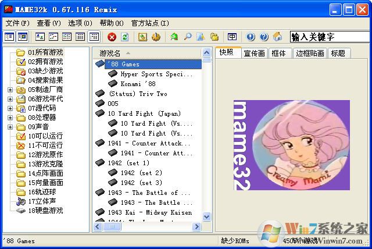Click the 中 language toolbar icon
This screenshot has height=249, width=372.
click(x=232, y=37)
